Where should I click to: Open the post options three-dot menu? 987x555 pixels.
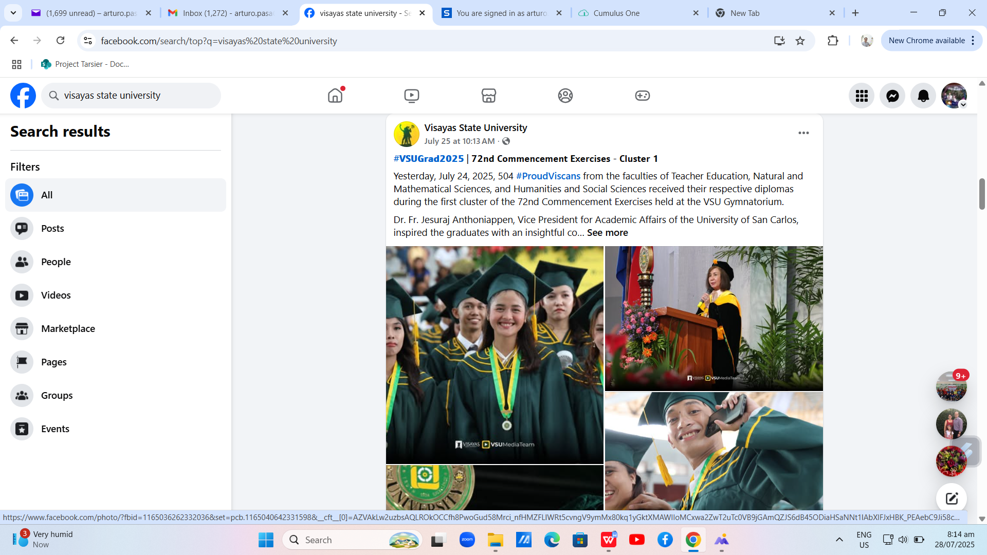[x=803, y=133]
